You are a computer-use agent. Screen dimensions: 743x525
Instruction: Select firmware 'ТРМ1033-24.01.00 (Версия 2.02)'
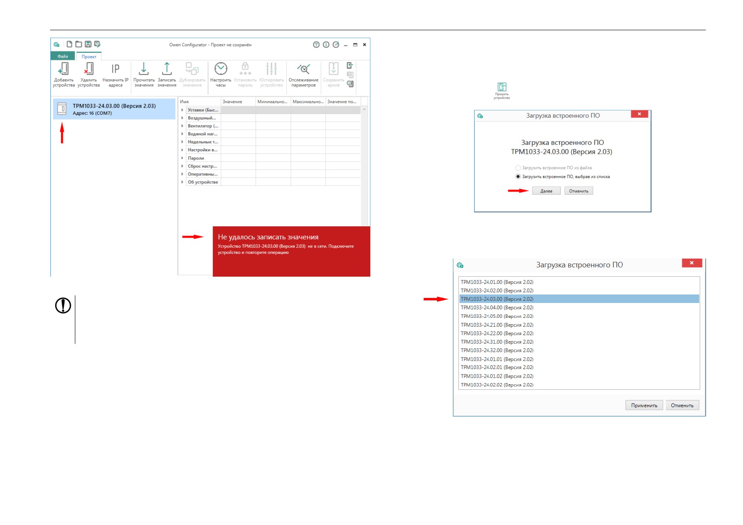click(x=579, y=282)
